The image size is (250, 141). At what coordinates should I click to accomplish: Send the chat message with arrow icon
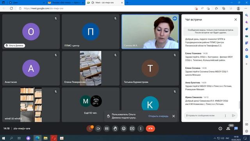click(x=234, y=116)
